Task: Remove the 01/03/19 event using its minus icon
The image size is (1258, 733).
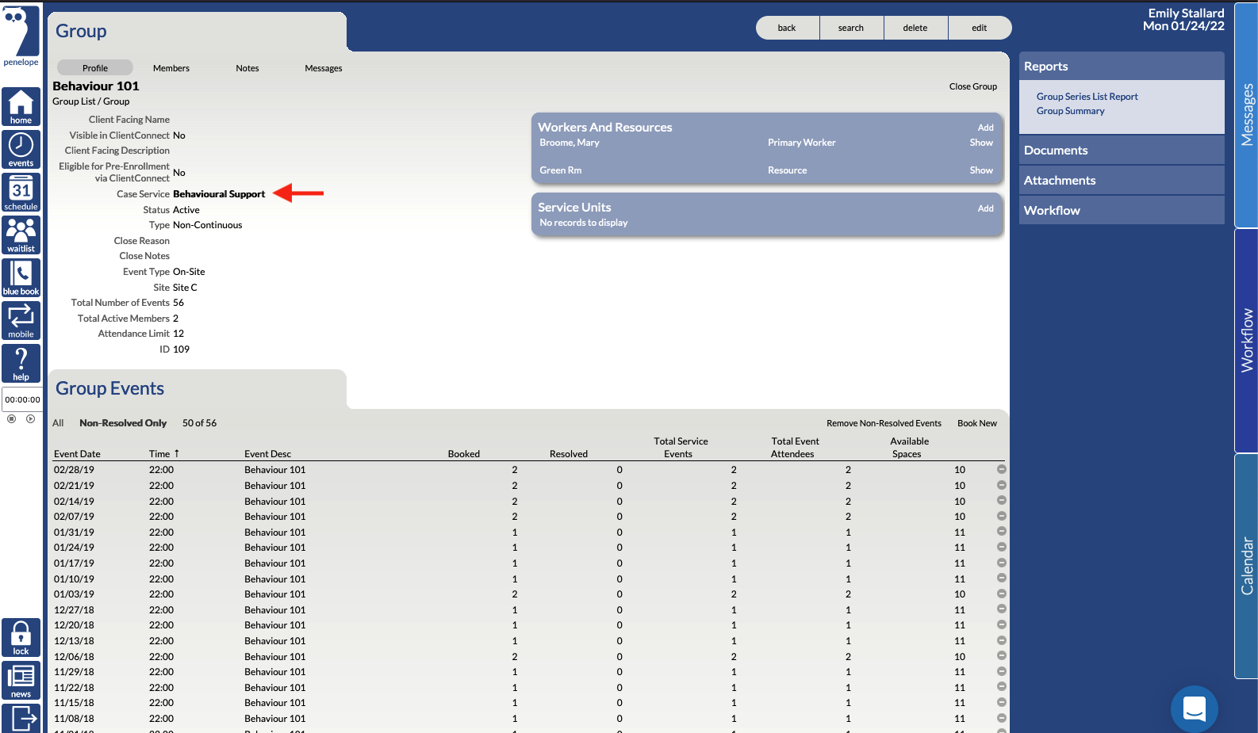Action: (x=1002, y=594)
